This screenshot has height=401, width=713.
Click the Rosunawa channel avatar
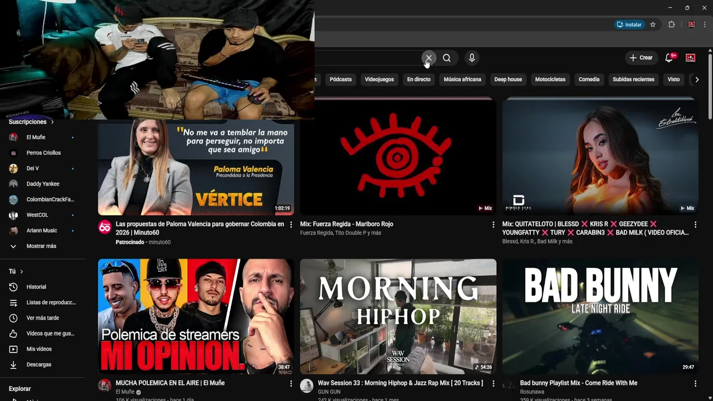pos(509,385)
